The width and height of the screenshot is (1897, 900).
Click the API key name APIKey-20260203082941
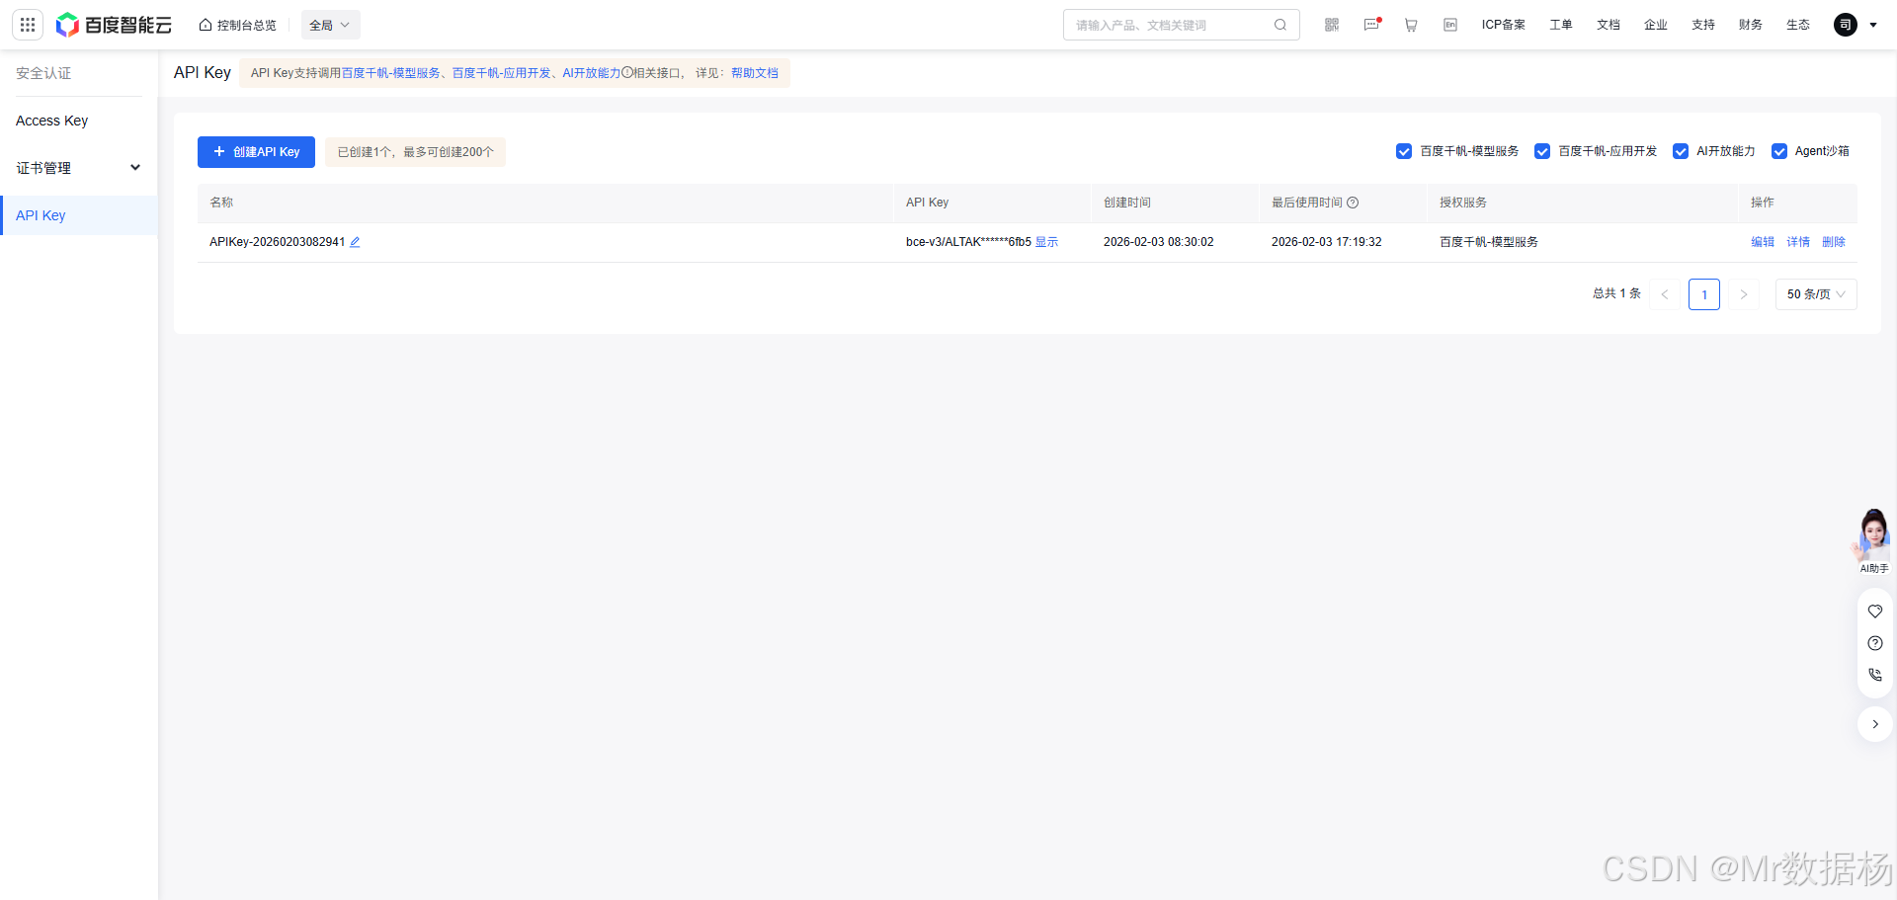[x=278, y=242]
